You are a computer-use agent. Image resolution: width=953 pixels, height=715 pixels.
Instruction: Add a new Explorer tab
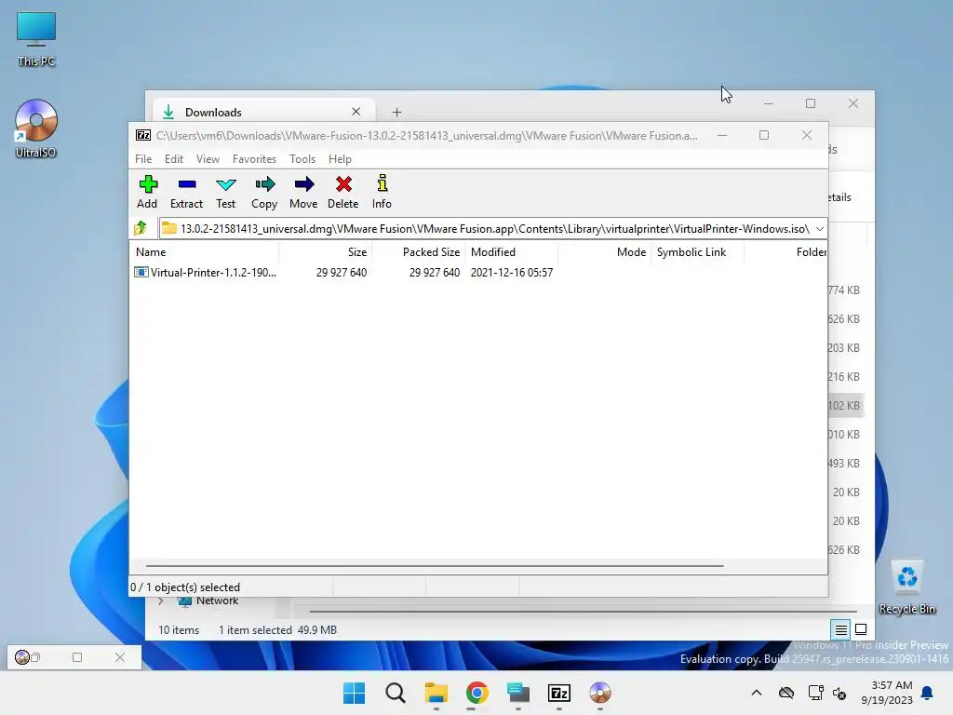[x=396, y=112]
